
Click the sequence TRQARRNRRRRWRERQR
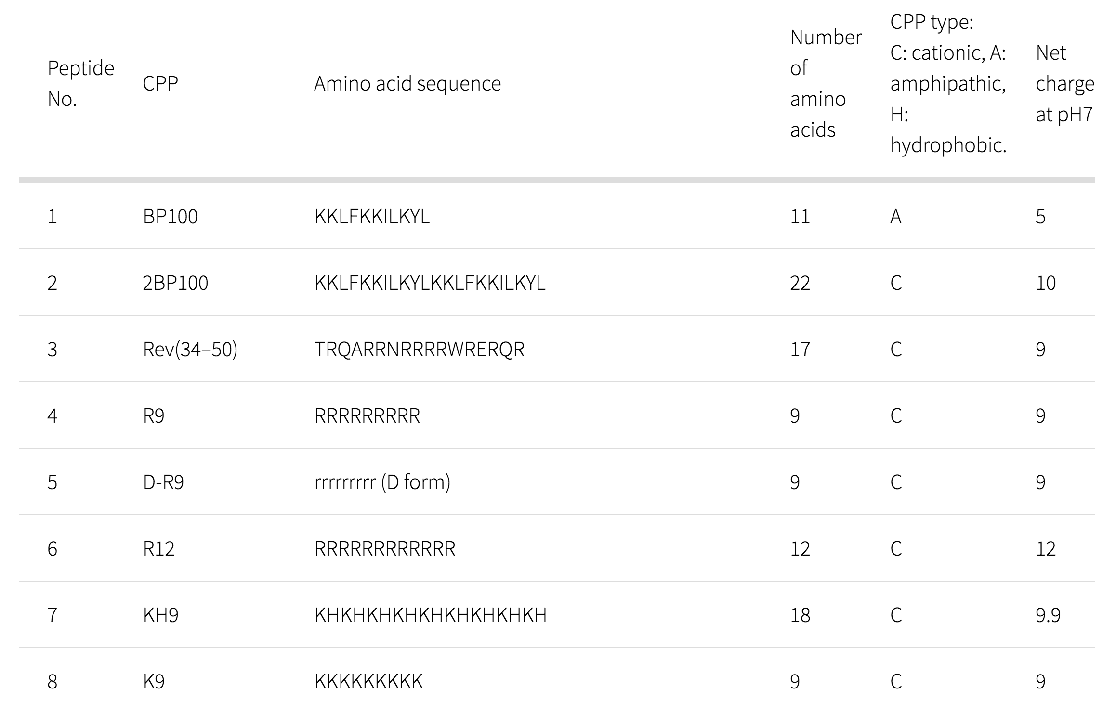coord(419,350)
